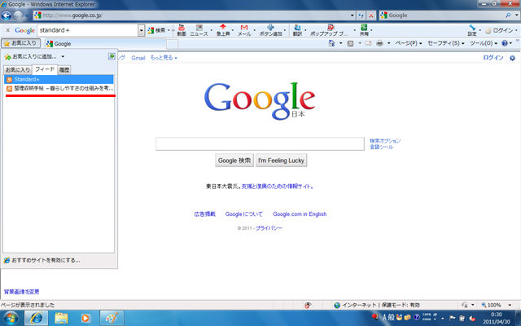Open Paint from the taskbar

pos(112,319)
